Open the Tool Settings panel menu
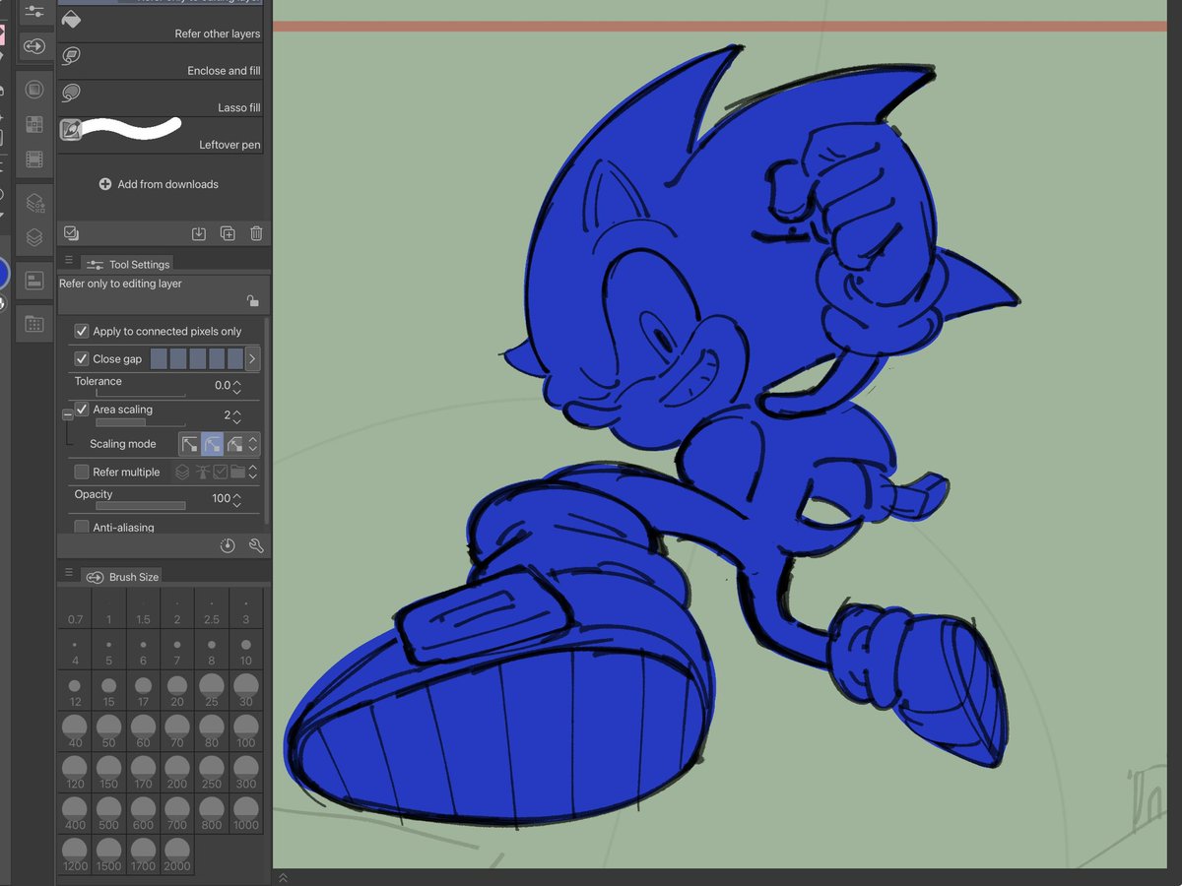 tap(69, 262)
